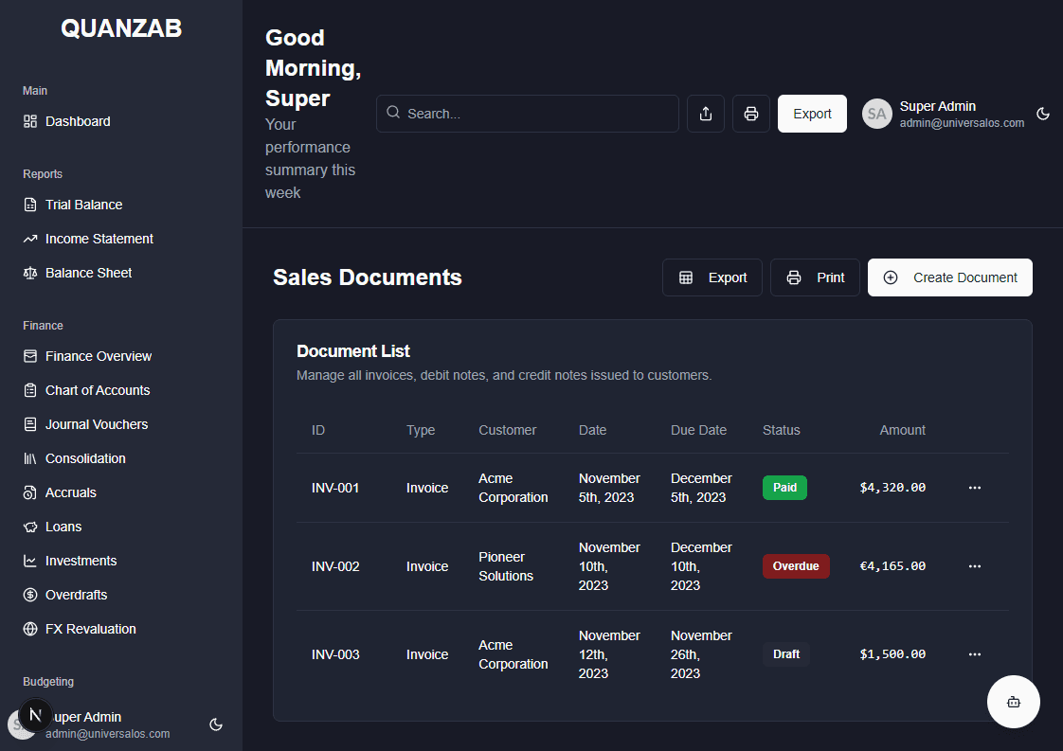Click amount $1,500.00
This screenshot has width=1063, height=751.
(892, 654)
